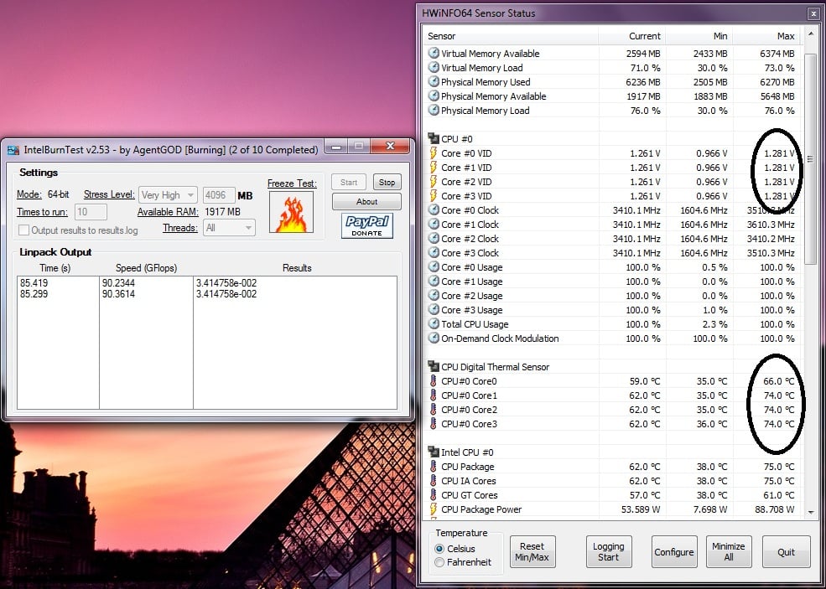The height and width of the screenshot is (589, 826).
Task: Click the Core #1 VID lightning icon
Action: 434,167
